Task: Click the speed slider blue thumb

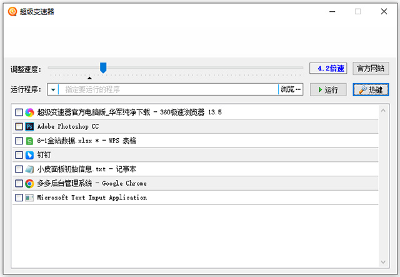Action: (103, 68)
